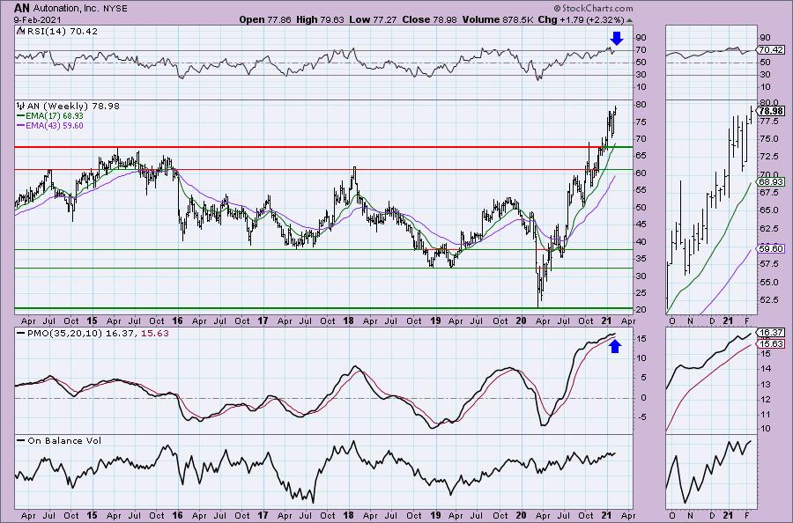
Task: Click the Autonation, Inc. company name
Action: 66,9
